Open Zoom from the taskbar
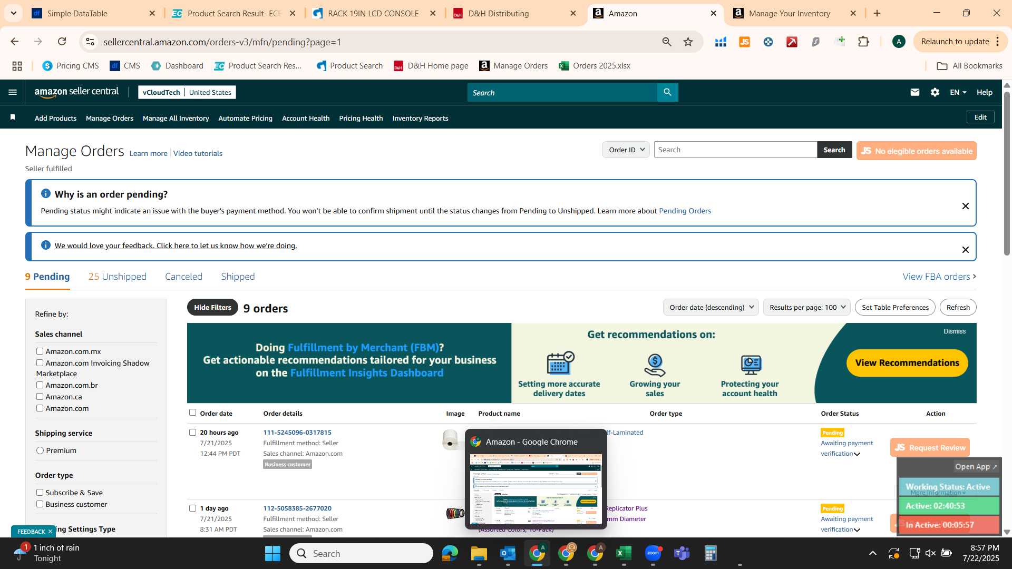This screenshot has width=1012, height=569. (653, 553)
